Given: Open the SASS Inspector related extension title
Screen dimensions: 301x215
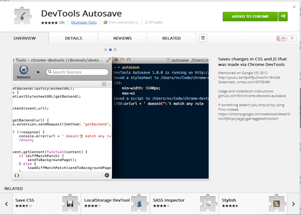Looking at the screenshot, I should point(169,200).
